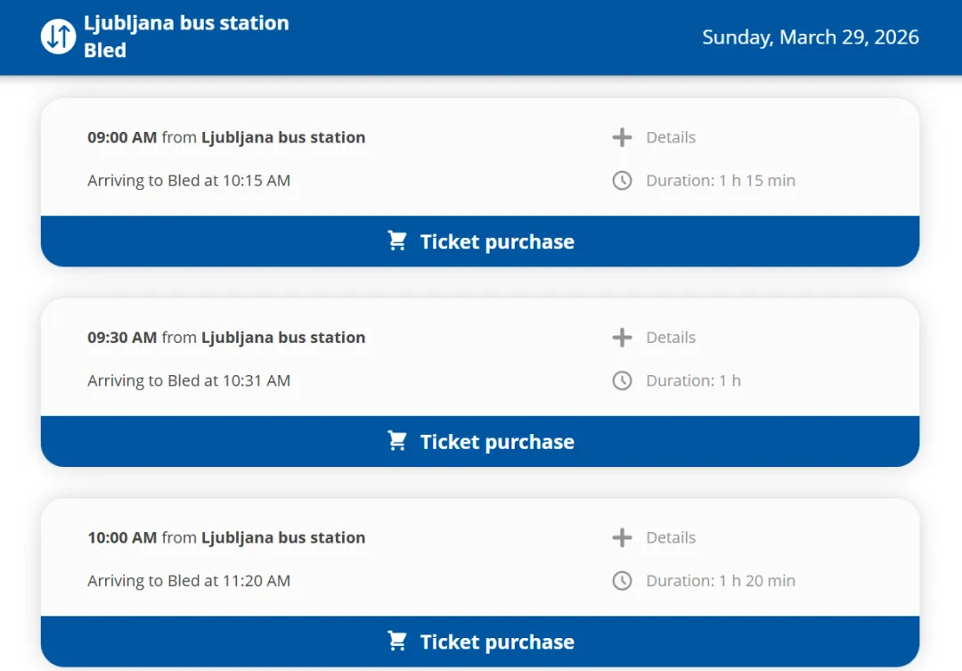
Task: Click the Bled destination in header
Action: [105, 51]
